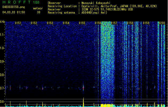Click the wide green noise burst near 0156
This screenshot has height=107, width=168.
coord(108,62)
